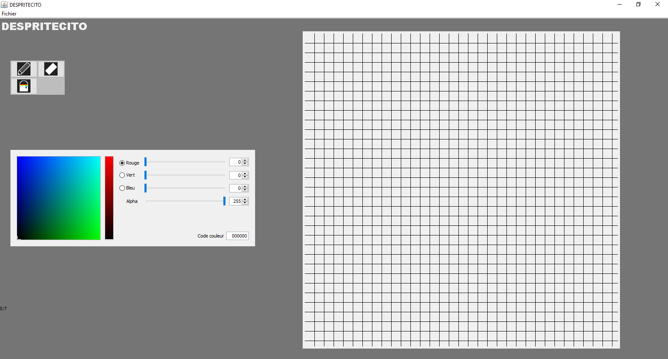Decrease the Rouge value with down arrow

(245, 164)
